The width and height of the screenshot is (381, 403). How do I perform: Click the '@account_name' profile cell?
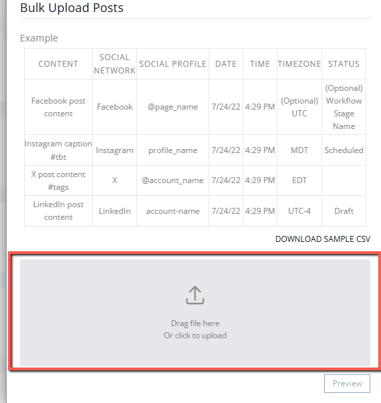(x=172, y=180)
